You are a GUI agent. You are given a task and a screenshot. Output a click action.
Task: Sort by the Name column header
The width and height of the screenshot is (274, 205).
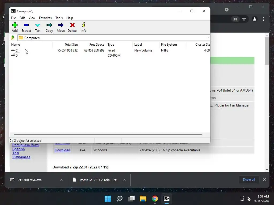click(31, 45)
